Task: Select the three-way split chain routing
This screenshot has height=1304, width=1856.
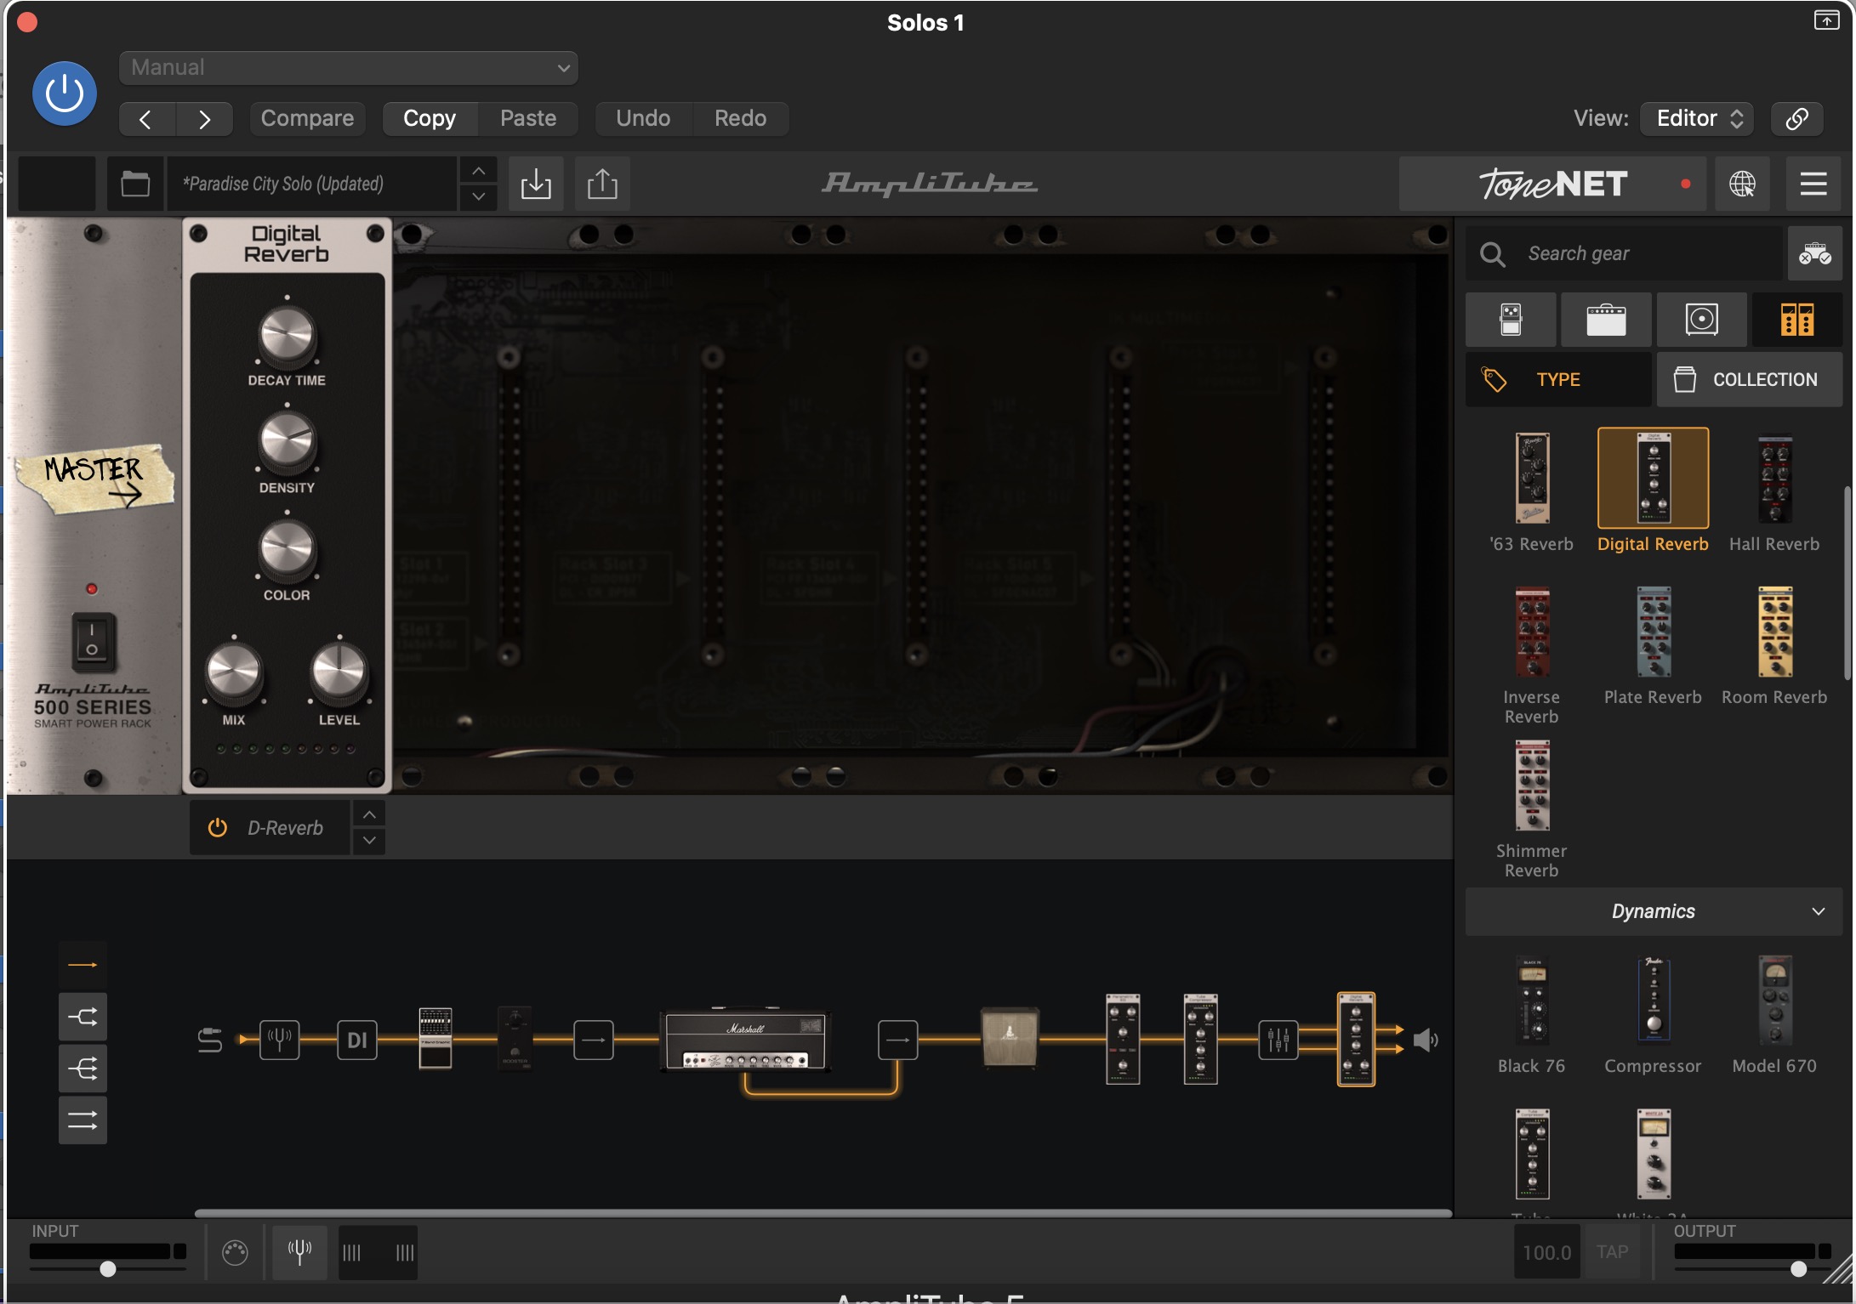Action: [83, 1069]
